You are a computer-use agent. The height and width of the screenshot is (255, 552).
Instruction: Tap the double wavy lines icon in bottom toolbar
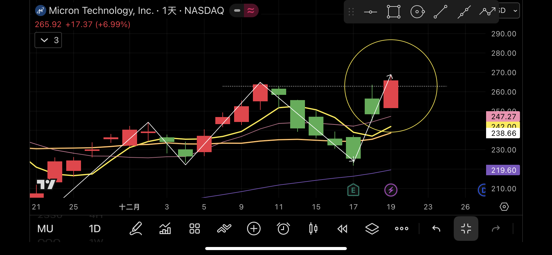point(224,229)
